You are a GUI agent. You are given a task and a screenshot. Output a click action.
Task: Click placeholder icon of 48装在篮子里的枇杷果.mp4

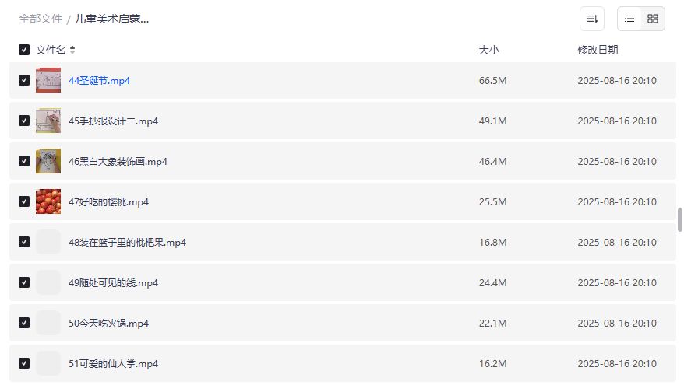click(48, 243)
